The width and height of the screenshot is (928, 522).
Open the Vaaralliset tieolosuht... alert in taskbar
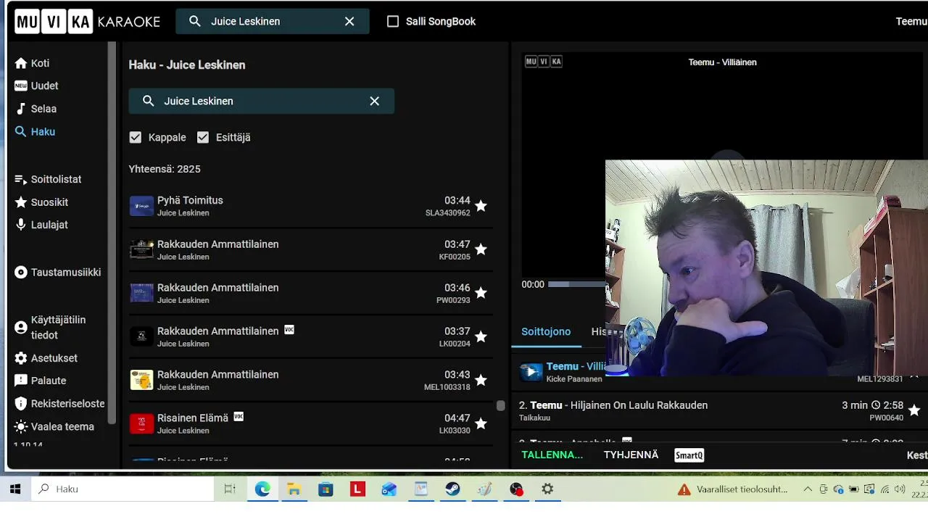coord(732,489)
